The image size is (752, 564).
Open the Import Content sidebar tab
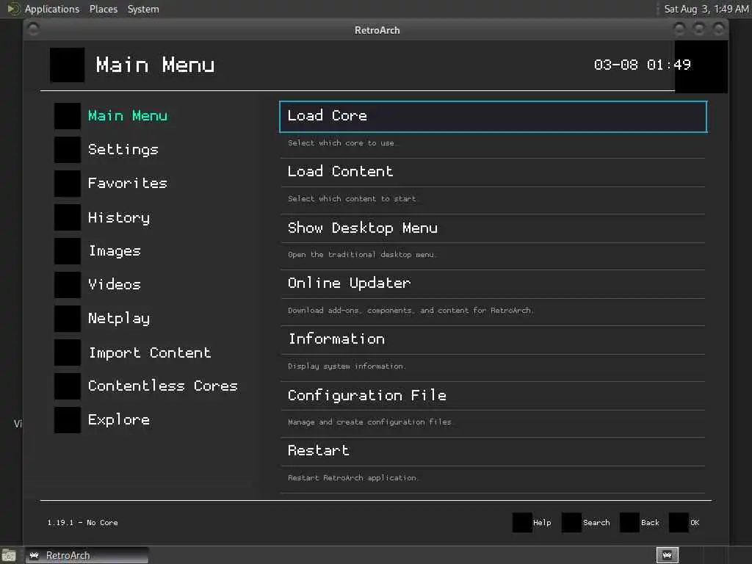pos(150,353)
